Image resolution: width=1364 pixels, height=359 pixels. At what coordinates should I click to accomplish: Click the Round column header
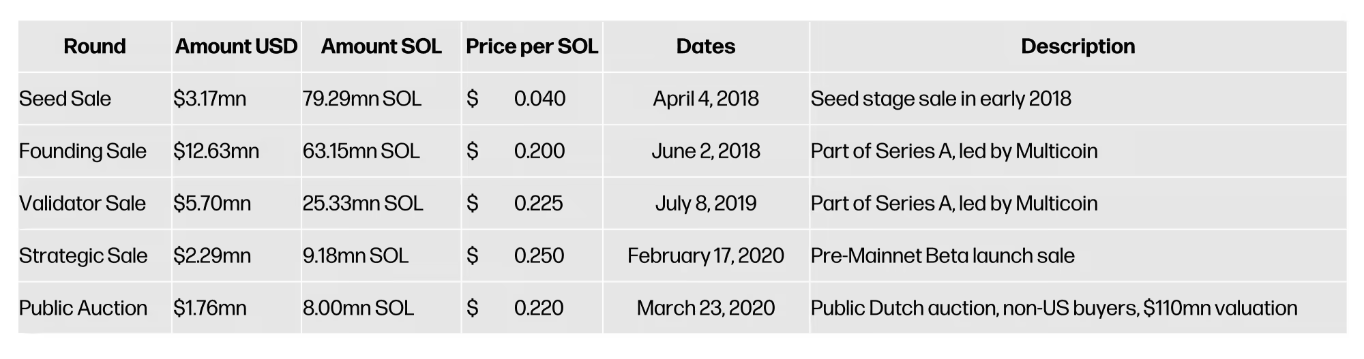click(95, 46)
